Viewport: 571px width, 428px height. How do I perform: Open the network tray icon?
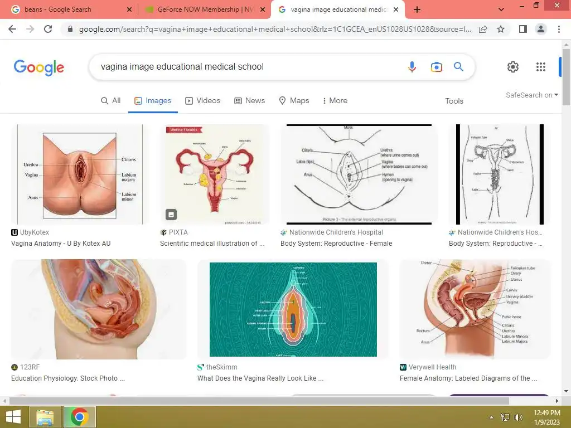(505, 417)
